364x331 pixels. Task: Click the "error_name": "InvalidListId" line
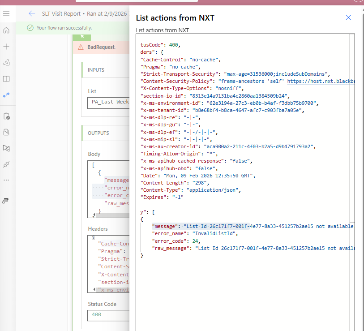(x=195, y=234)
